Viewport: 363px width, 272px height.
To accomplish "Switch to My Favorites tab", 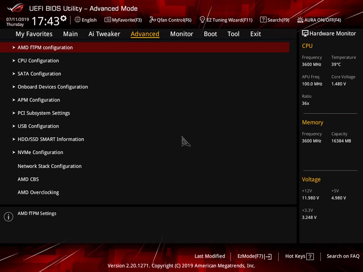I will [x=34, y=34].
